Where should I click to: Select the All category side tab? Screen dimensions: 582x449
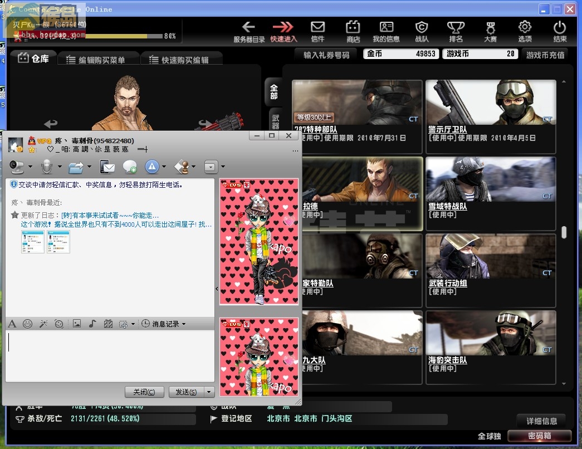tap(274, 92)
